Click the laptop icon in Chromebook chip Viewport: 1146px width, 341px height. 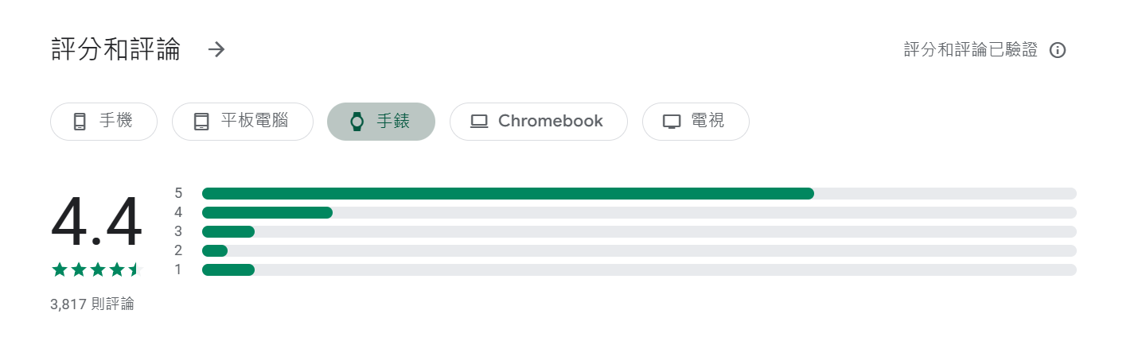pos(478,122)
